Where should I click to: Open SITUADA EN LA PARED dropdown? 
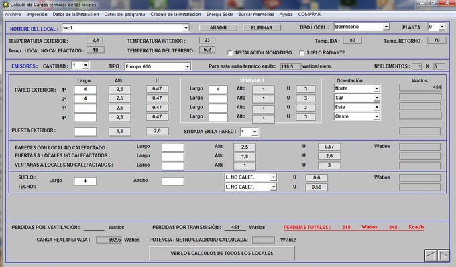[255, 132]
